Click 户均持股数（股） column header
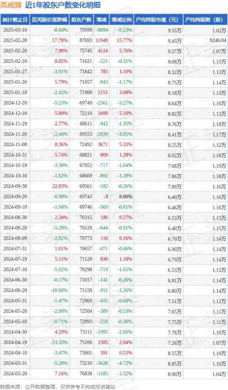Image resolution: width=228 pixels, height=390 pixels. pos(205,20)
